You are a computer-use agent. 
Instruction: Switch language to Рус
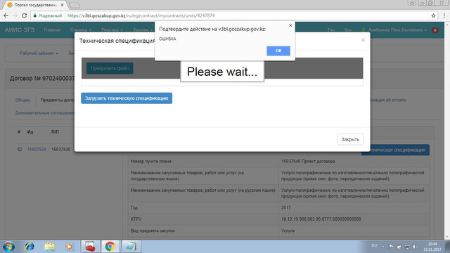click(331, 30)
